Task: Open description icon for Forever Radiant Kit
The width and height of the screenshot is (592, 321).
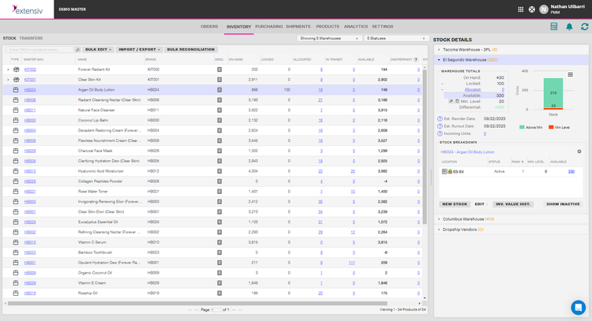Action: click(x=219, y=69)
